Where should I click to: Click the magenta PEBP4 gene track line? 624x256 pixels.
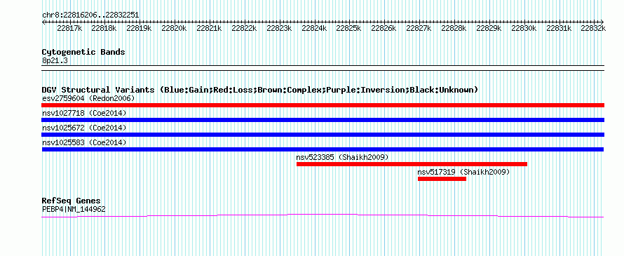tap(323, 216)
